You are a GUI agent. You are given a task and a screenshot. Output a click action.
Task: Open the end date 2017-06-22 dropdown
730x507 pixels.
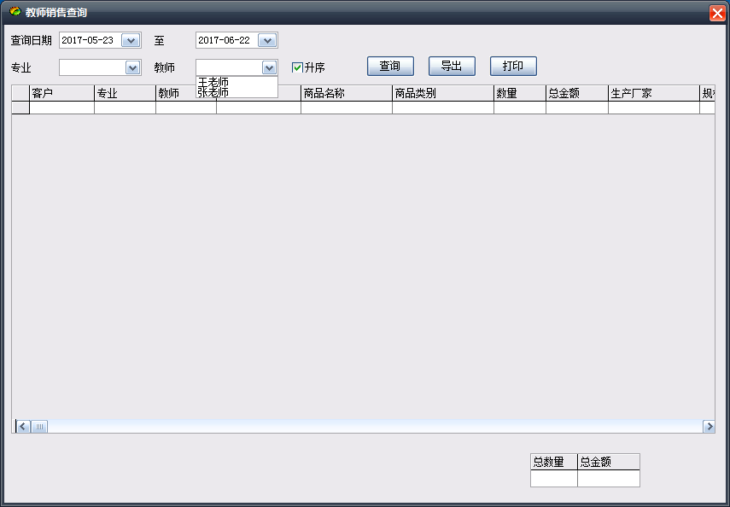[267, 40]
